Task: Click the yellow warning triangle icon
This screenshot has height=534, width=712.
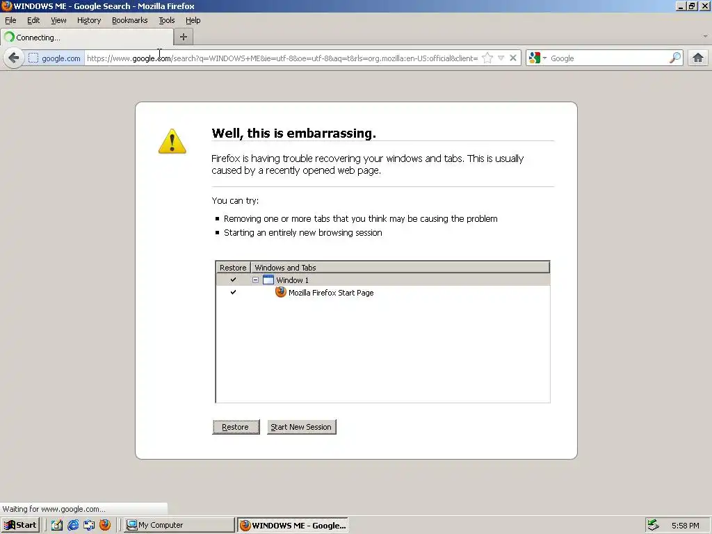Action: tap(172, 141)
